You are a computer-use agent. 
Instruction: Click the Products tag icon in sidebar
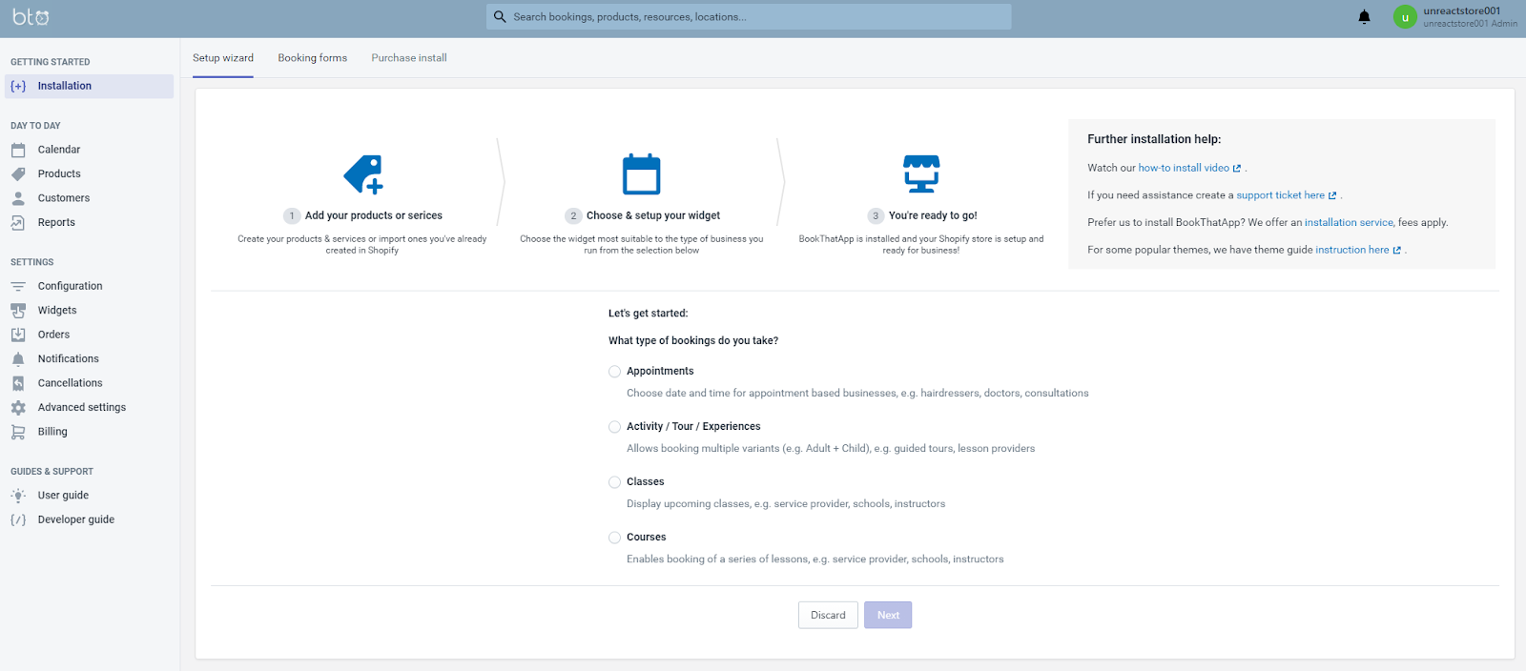(x=18, y=174)
